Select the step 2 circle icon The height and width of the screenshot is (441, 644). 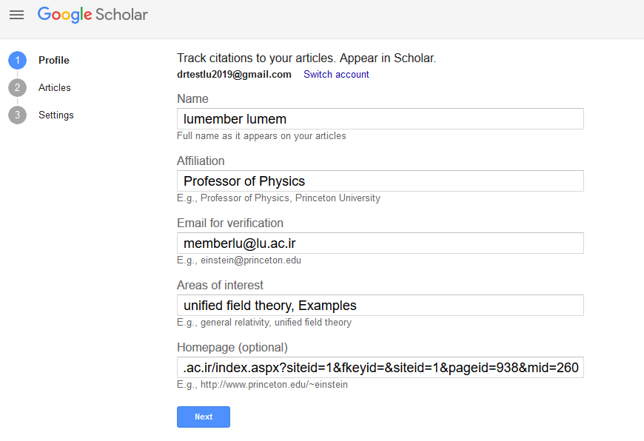click(x=17, y=87)
